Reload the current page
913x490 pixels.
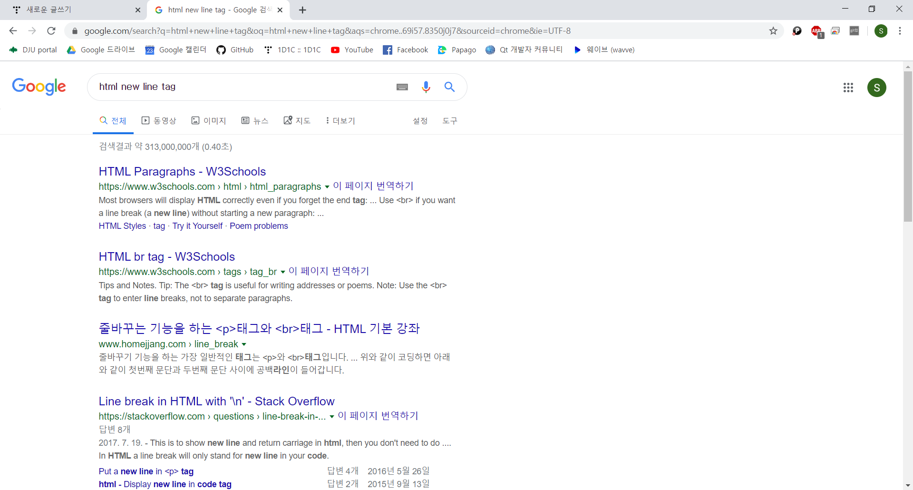coord(51,31)
